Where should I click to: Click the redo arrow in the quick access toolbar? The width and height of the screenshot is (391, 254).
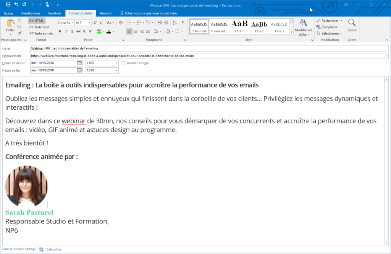(24, 5)
